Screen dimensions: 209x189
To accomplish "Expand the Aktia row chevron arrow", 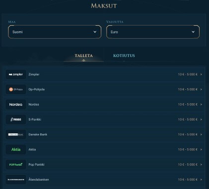I will tap(201, 149).
